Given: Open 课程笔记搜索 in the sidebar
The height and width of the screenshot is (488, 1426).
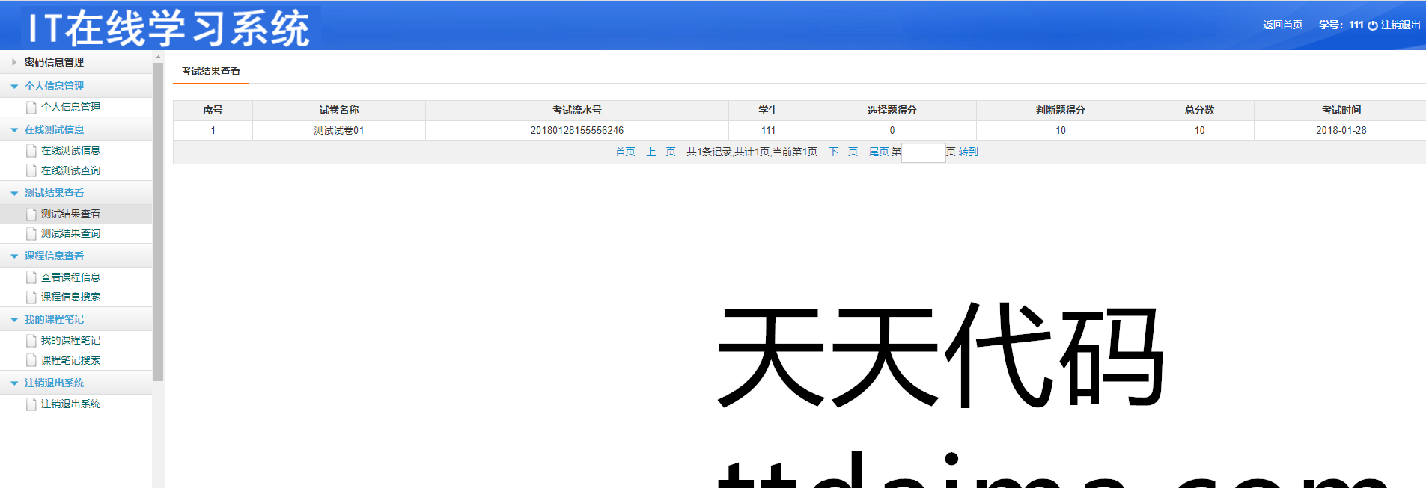Looking at the screenshot, I should click(70, 360).
